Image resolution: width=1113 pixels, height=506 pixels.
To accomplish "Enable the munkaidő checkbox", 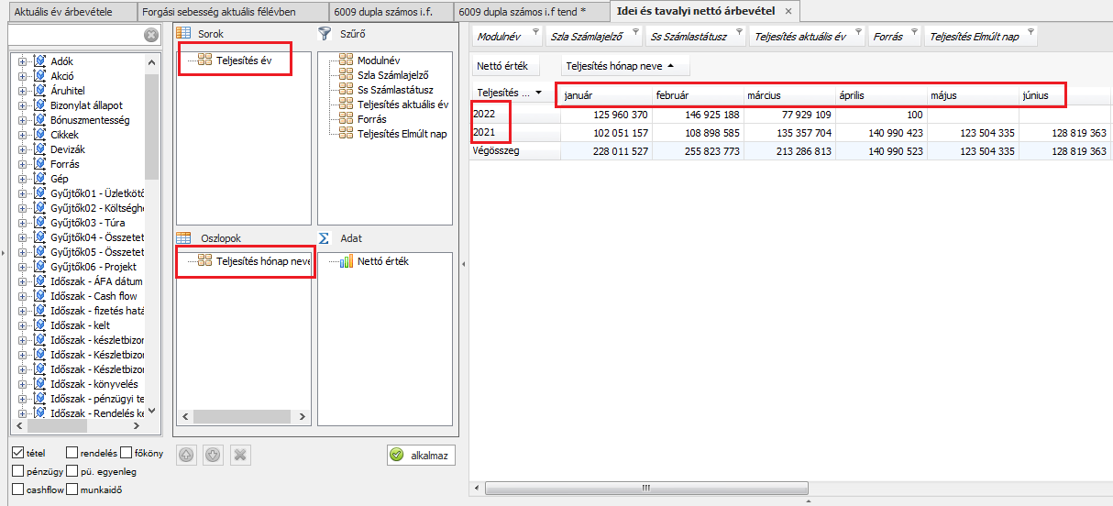I will pos(72,489).
